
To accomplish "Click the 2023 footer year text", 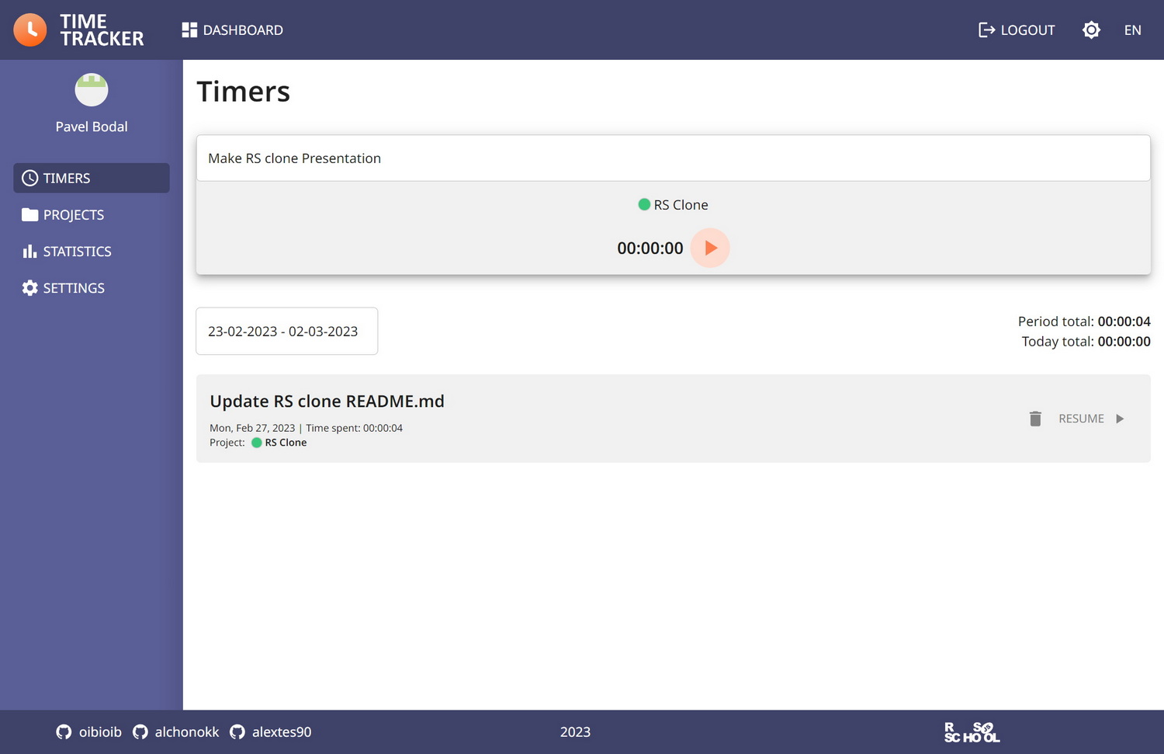I will click(575, 731).
